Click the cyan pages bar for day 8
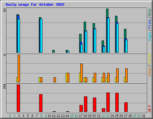This screenshot has height=119, width=153. coord(41,36)
